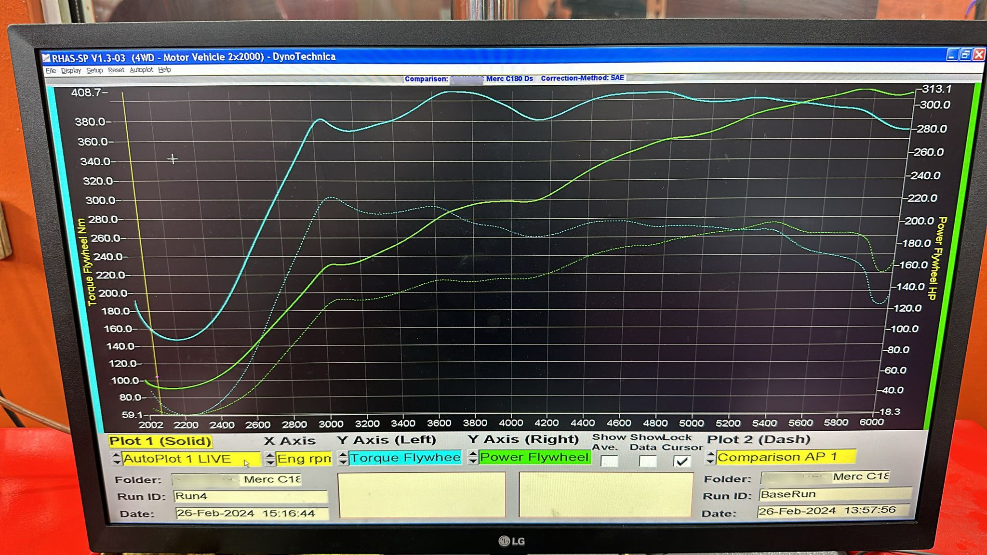Click the right blank notes box
Viewport: 987px width, 555px height.
pyautogui.click(x=606, y=494)
